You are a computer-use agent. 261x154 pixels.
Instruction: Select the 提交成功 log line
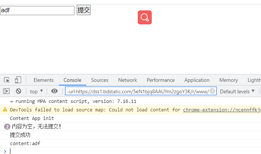tap(130, 135)
